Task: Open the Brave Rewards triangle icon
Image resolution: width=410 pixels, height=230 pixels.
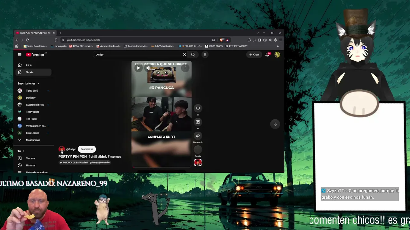Action: (x=227, y=40)
